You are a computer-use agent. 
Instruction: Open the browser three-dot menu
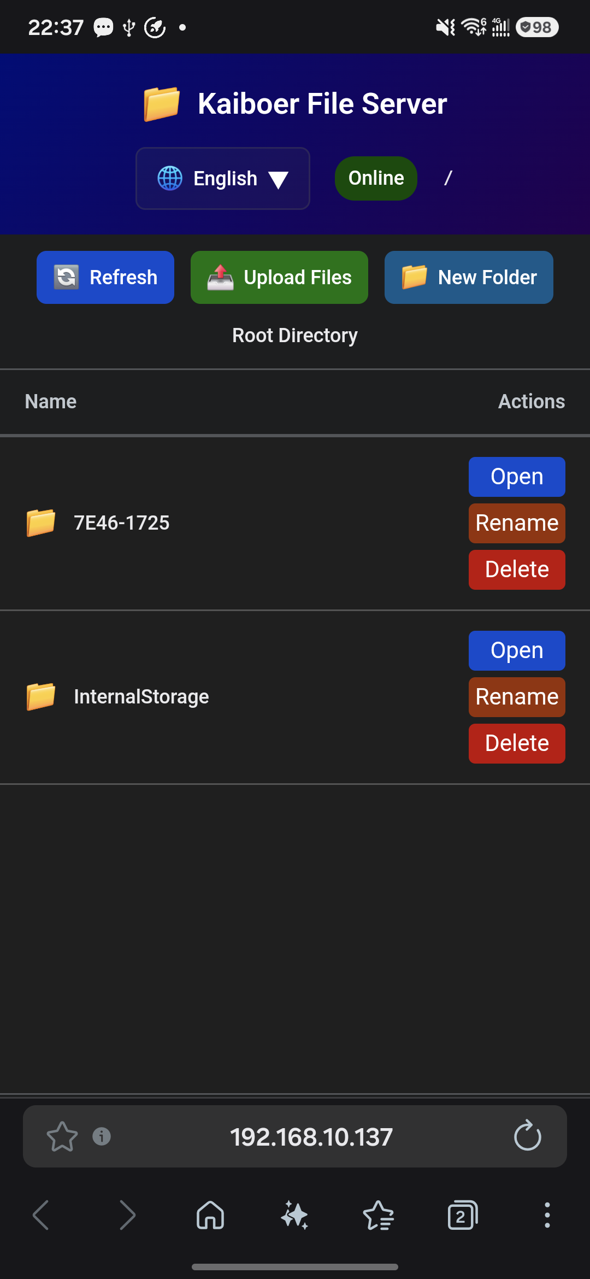[547, 1215]
